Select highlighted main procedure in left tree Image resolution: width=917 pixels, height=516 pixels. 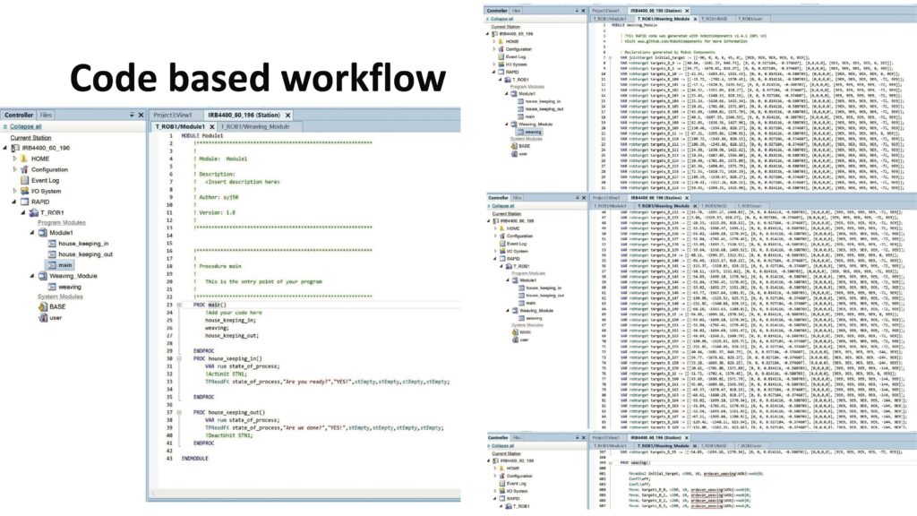(64, 265)
